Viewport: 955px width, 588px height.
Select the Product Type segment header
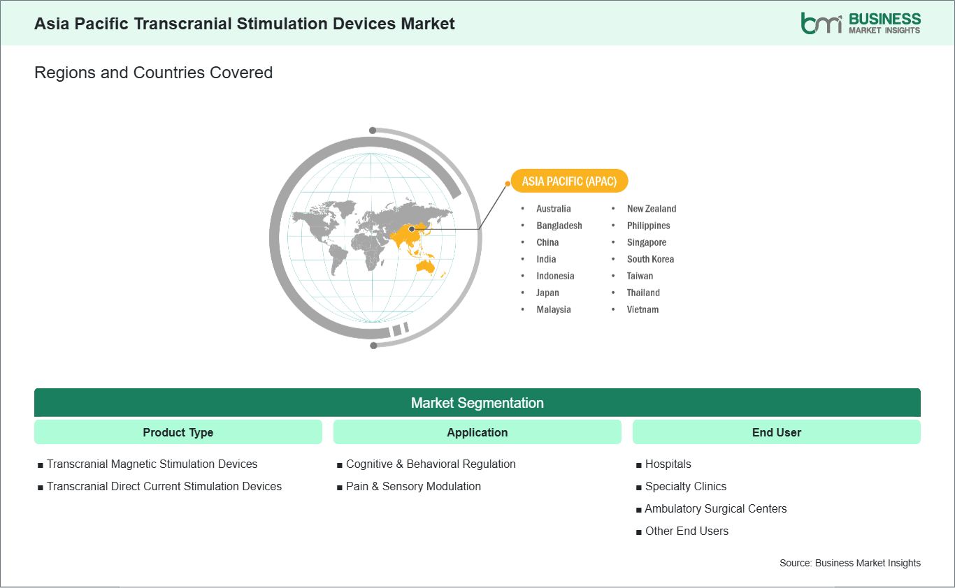click(178, 432)
